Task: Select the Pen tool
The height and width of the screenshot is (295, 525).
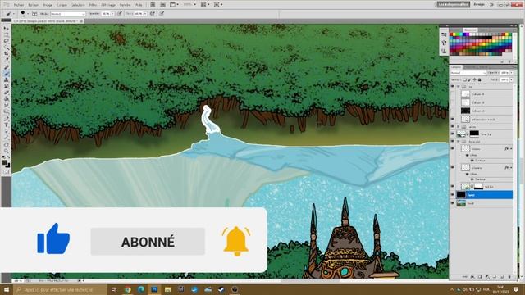Action: 7,118
